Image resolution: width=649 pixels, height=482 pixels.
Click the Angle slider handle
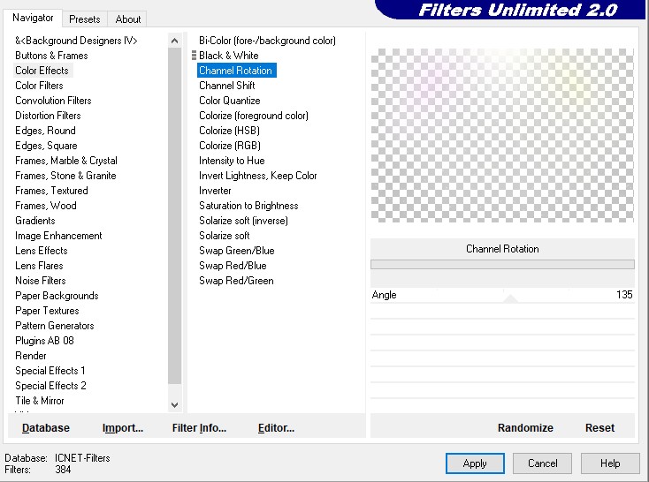[x=511, y=298]
